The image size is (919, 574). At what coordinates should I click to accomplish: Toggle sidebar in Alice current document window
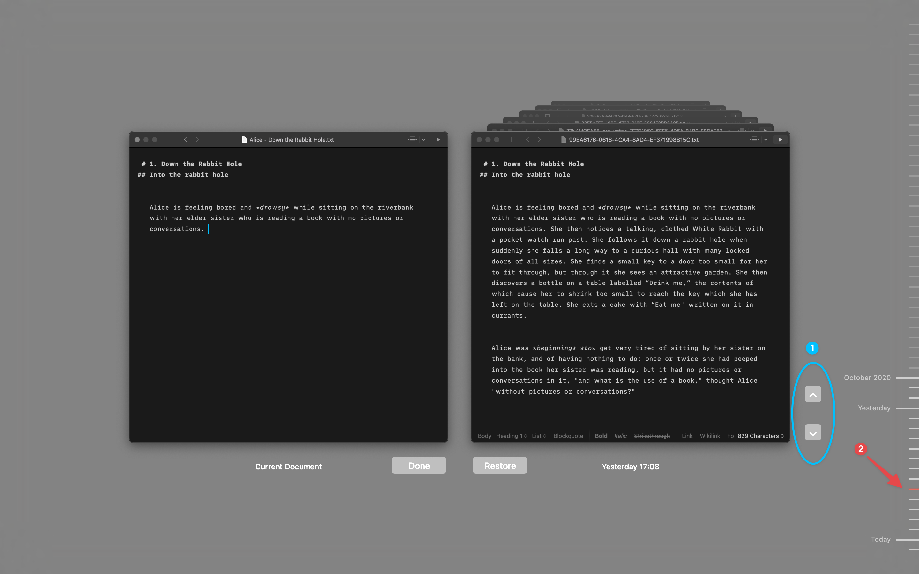pos(170,140)
